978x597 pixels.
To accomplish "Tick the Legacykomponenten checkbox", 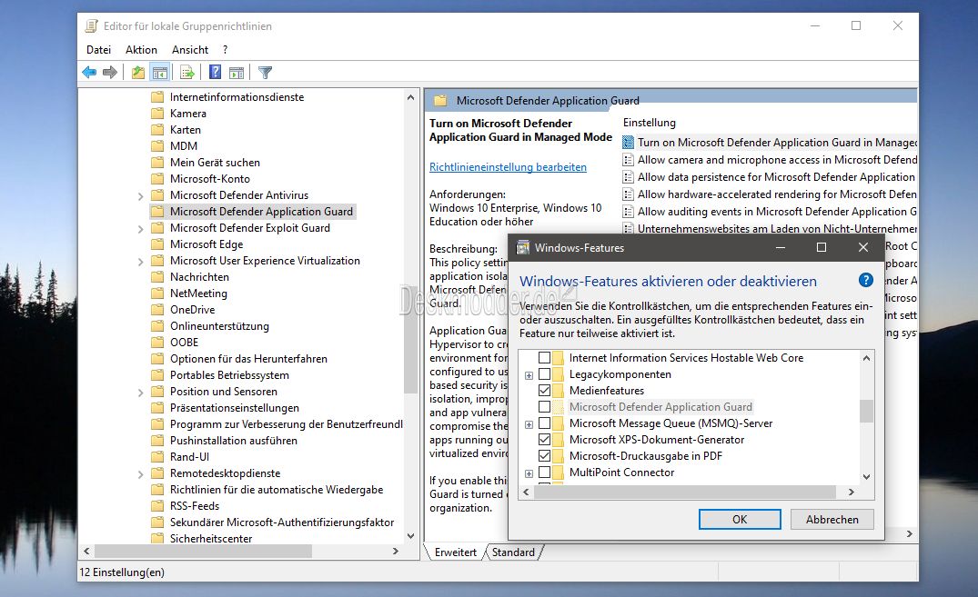I will point(545,374).
